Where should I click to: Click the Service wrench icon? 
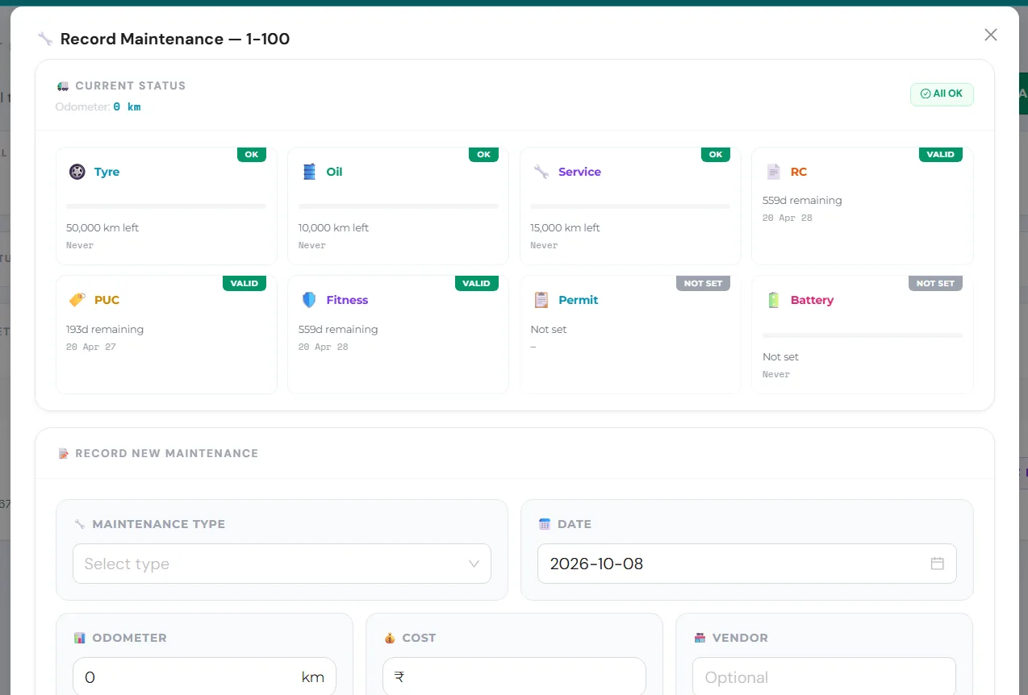pyautogui.click(x=541, y=172)
